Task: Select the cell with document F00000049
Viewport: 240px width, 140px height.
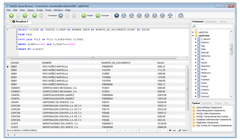Action: coord(107,67)
